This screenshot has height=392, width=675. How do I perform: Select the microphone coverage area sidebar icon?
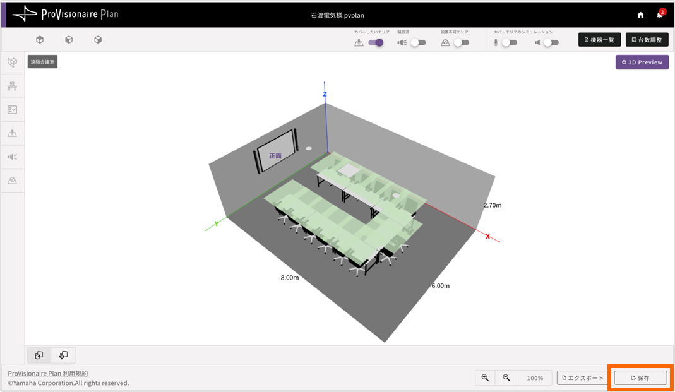coord(12,133)
